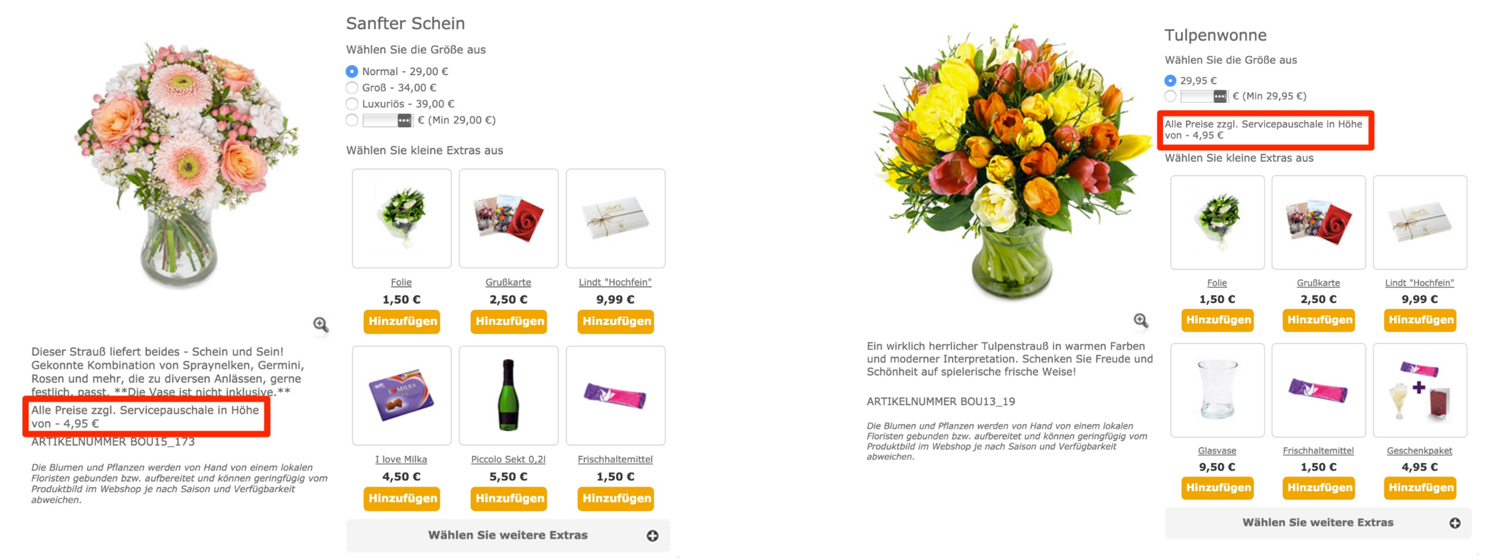Click the dots icon in the Tulpenwonne custom price field
The width and height of the screenshot is (1492, 559).
(1220, 96)
